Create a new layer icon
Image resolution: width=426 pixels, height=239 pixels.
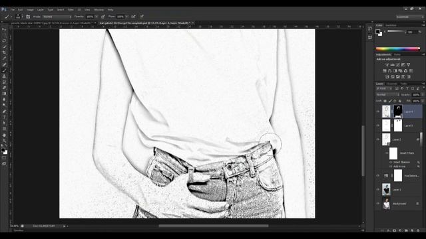point(412,230)
